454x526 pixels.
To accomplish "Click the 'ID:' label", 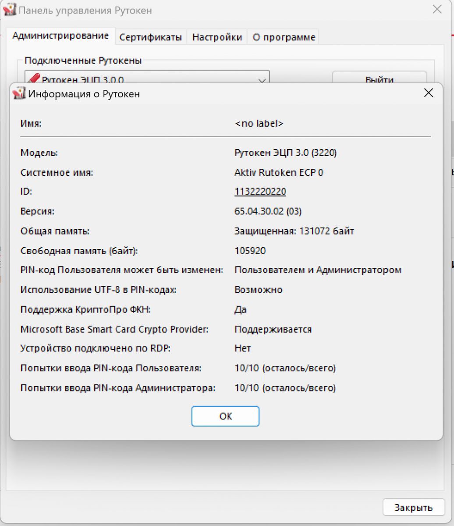I will click(x=26, y=192).
